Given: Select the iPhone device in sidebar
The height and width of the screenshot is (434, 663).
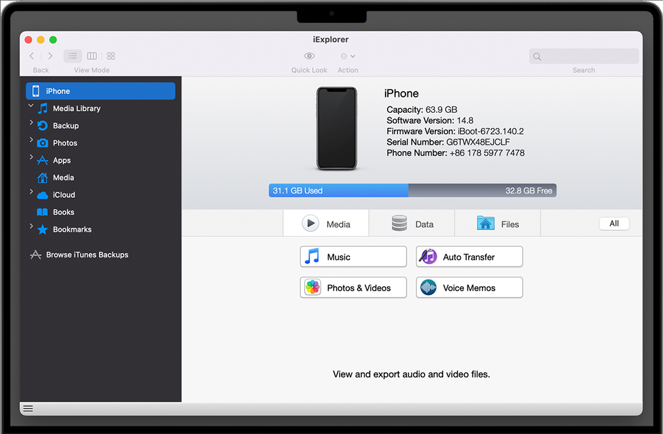Looking at the screenshot, I should [101, 91].
